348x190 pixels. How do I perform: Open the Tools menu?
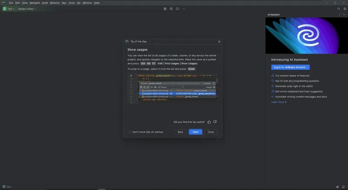(x=71, y=3)
